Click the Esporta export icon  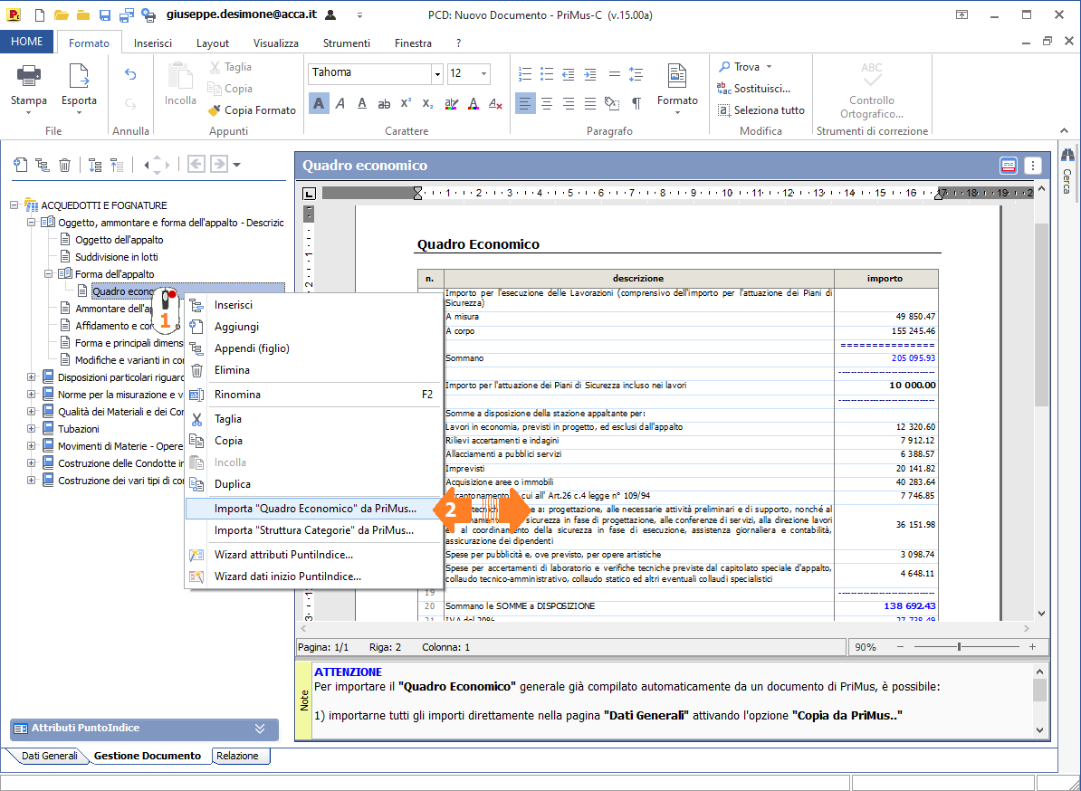[79, 78]
